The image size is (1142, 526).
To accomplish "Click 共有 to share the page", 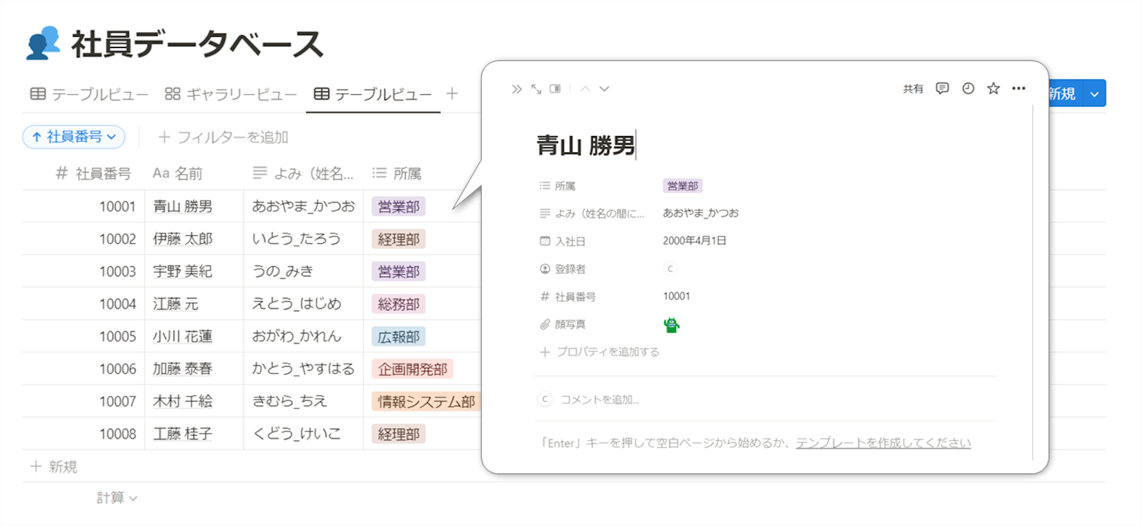I will (913, 89).
